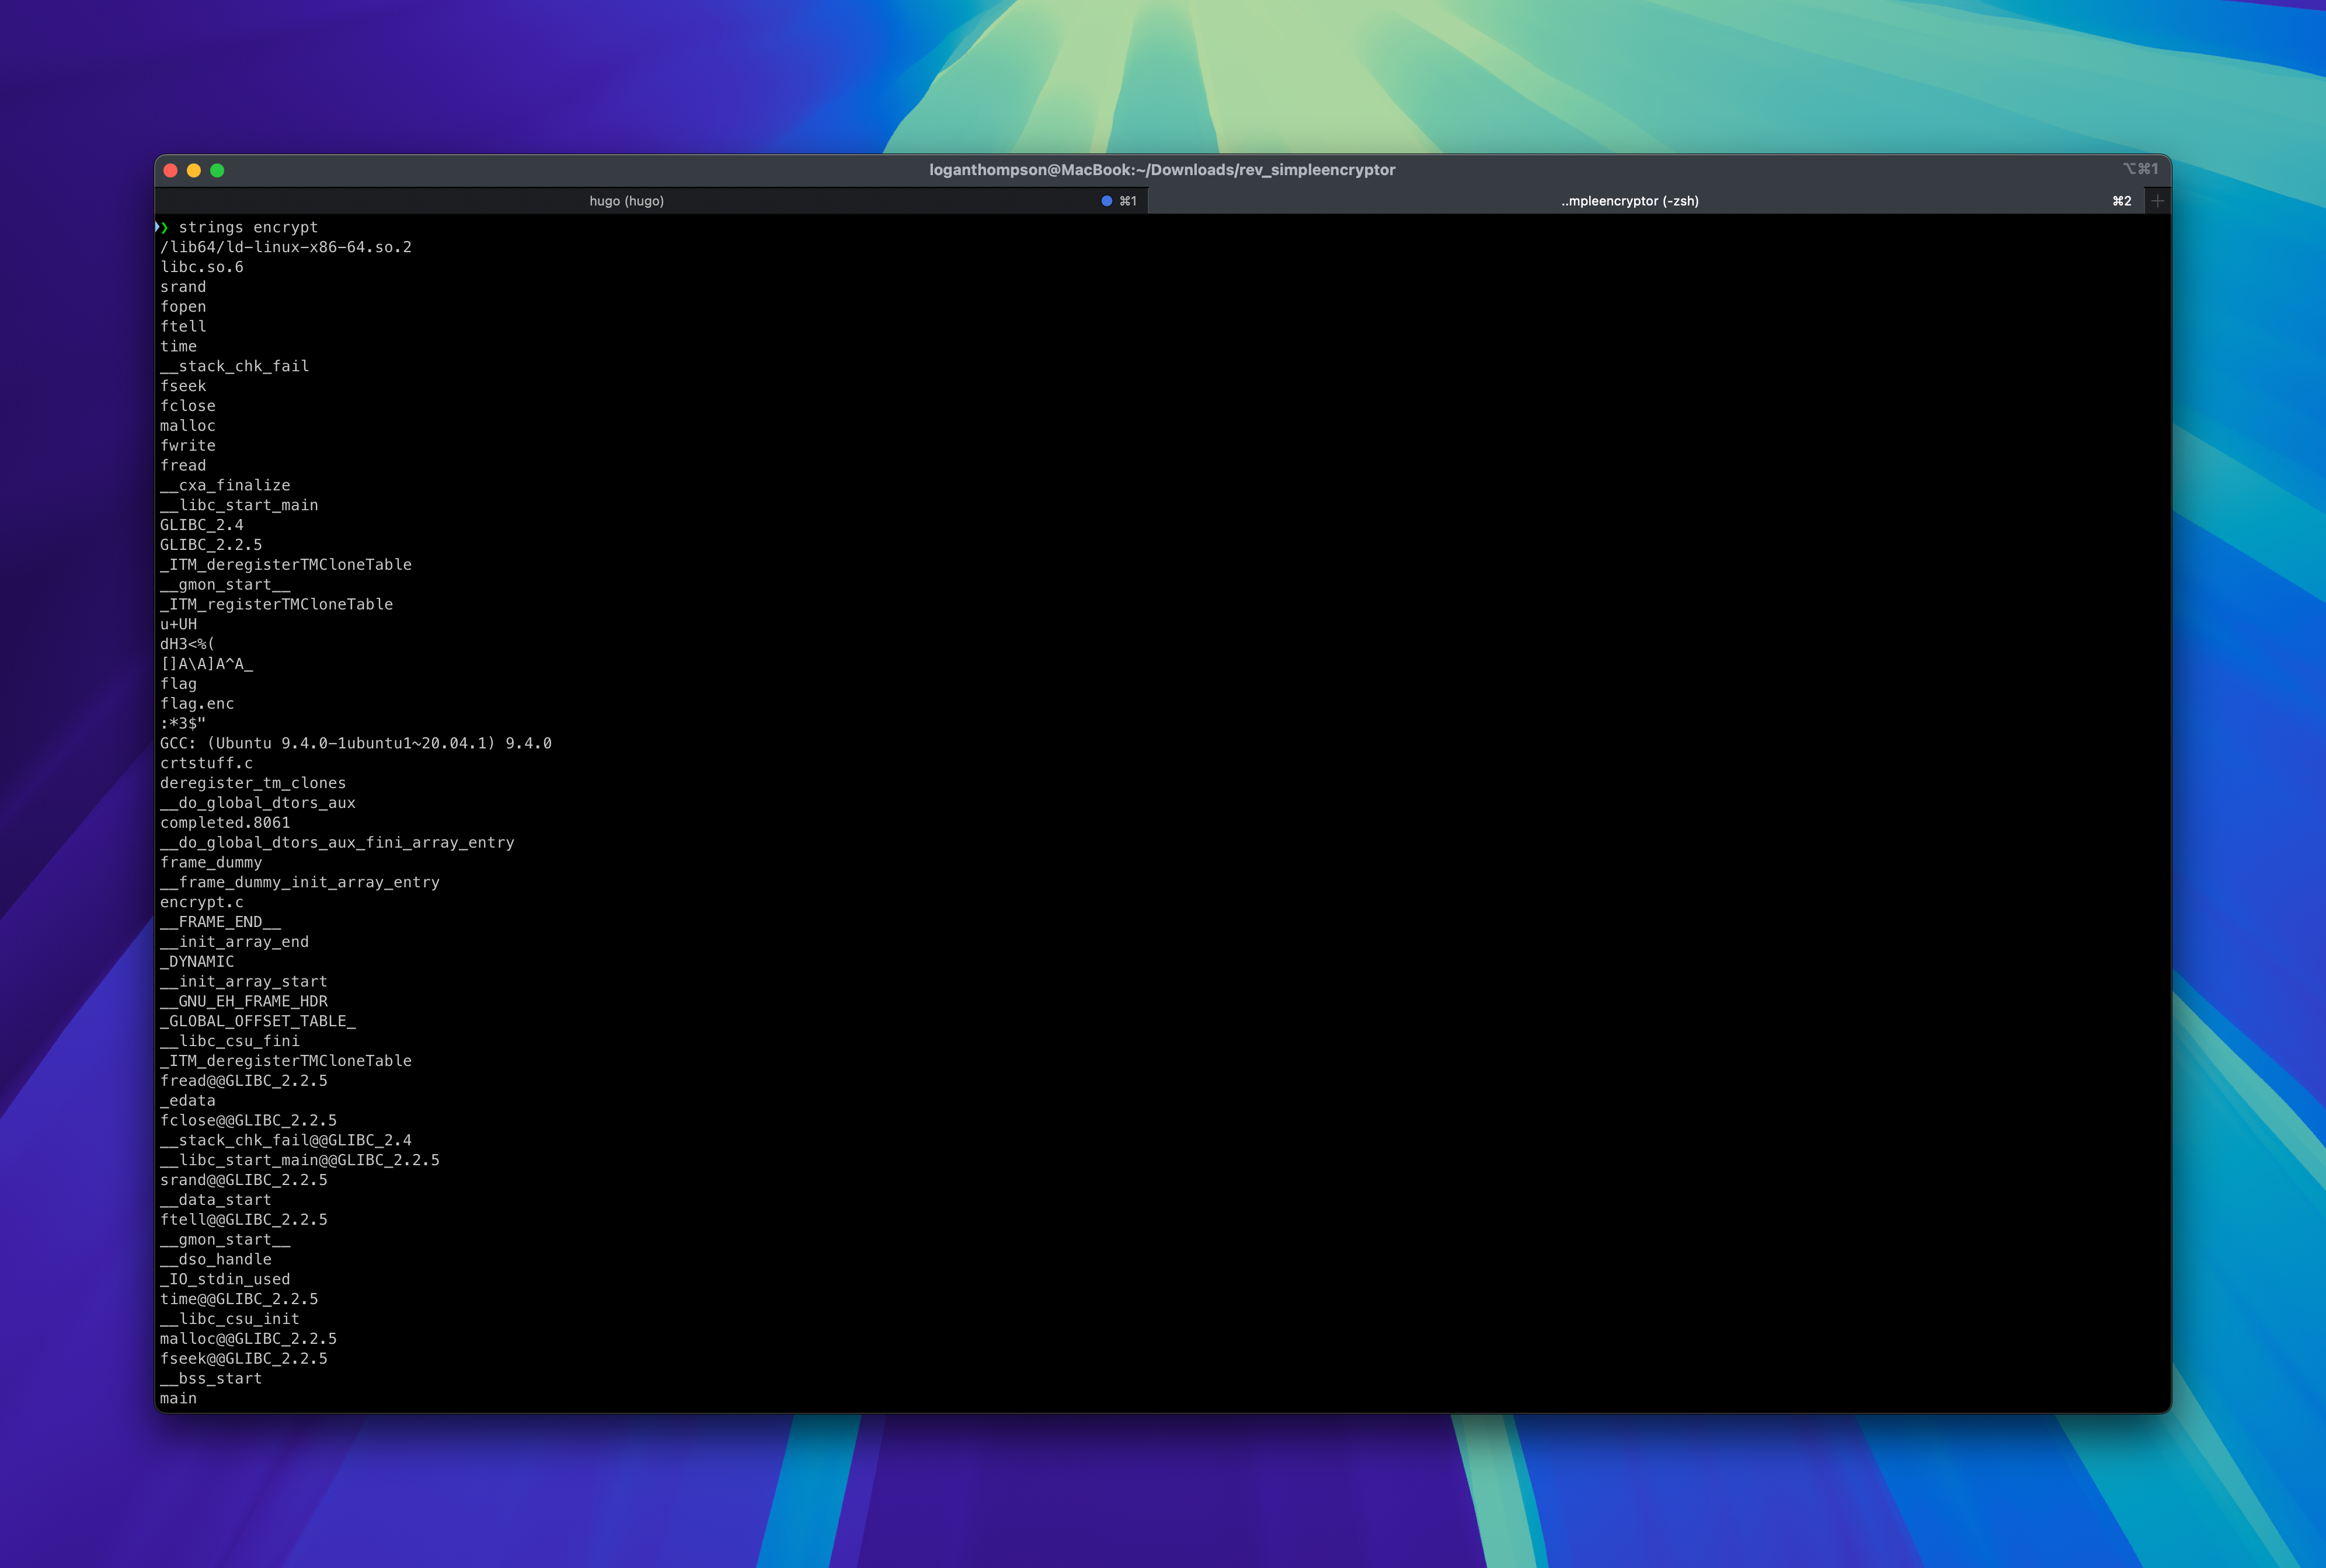Click the 'fwrite' output line

[x=188, y=446]
